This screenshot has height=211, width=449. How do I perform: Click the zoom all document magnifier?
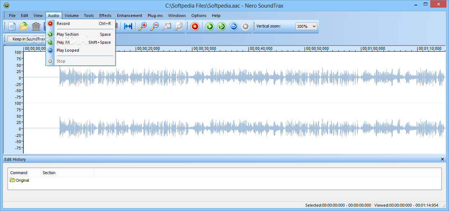[x=179, y=26]
